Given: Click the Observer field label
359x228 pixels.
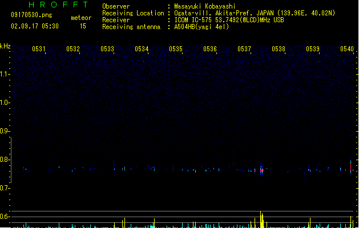Looking at the screenshot, I should click(116, 6).
